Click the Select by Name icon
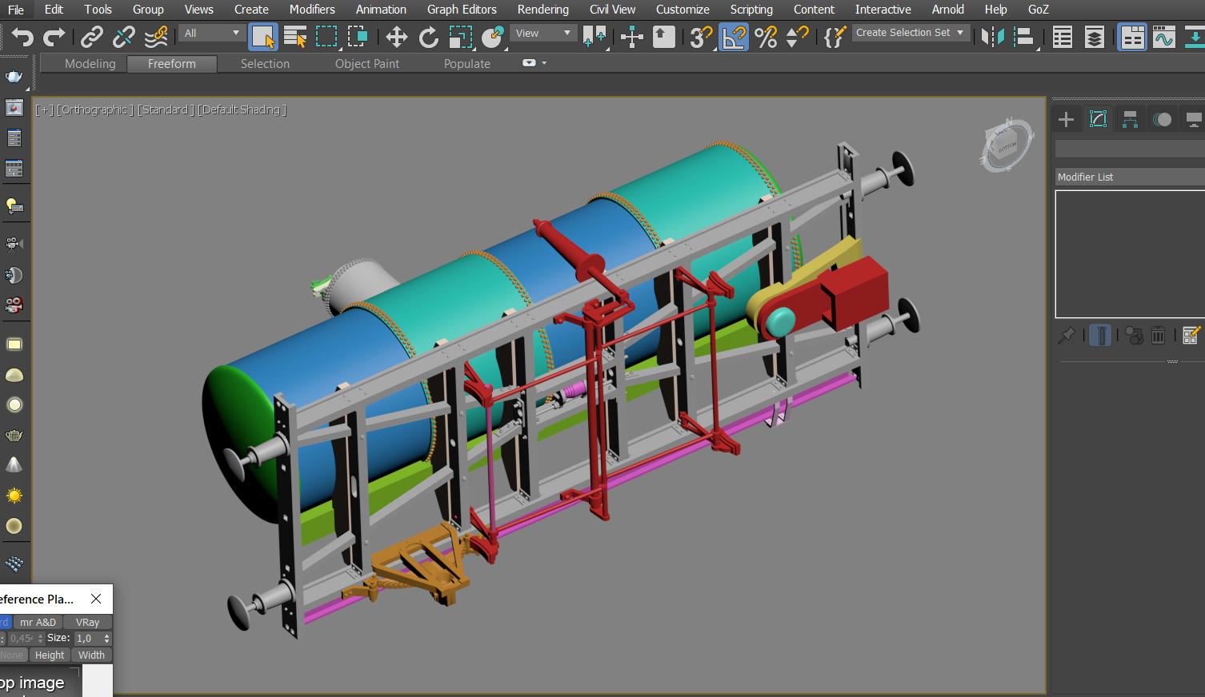Screen dimensions: 1205x697 [294, 37]
